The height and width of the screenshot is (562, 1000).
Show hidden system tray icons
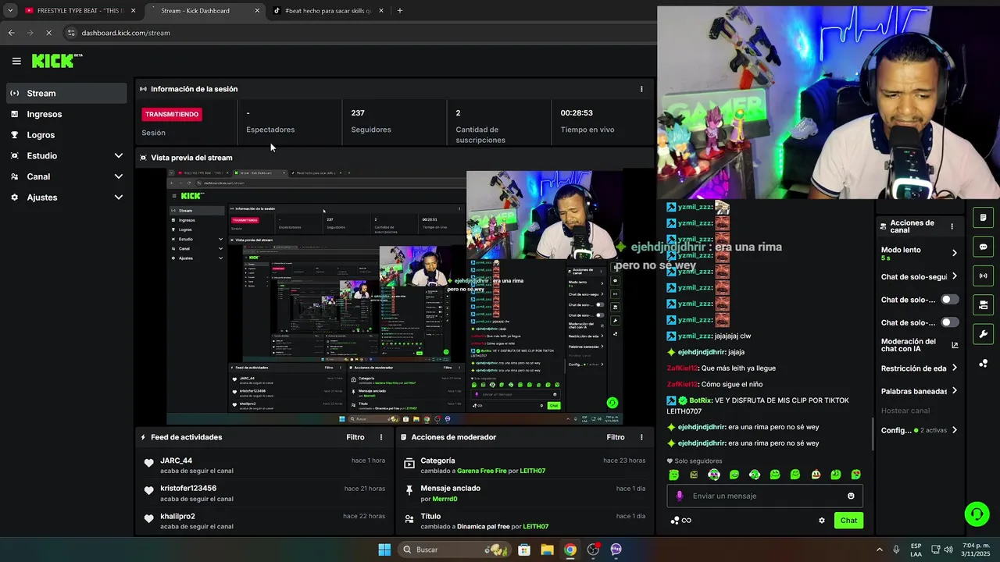point(879,550)
